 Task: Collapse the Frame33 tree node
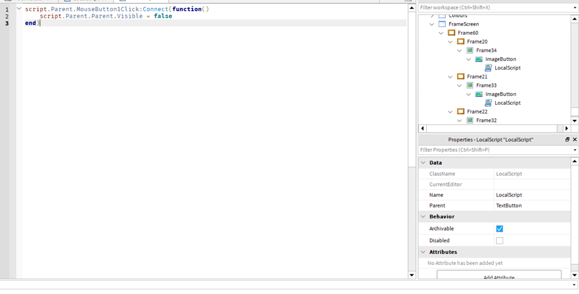pyautogui.click(x=459, y=86)
